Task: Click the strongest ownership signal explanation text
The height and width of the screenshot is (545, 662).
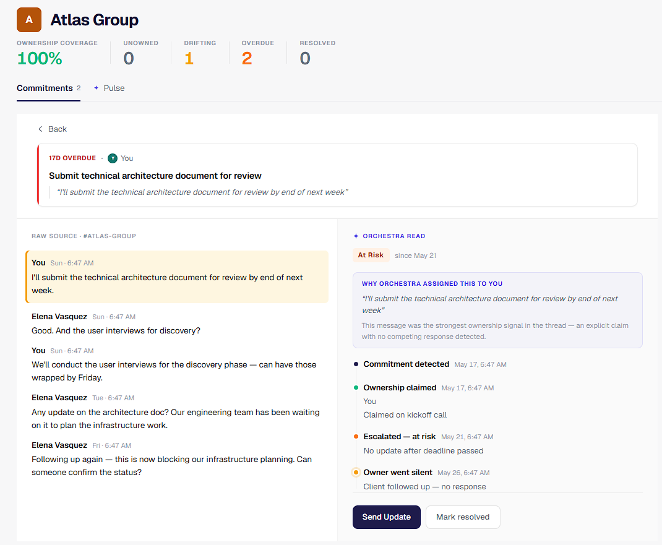Action: point(495,331)
